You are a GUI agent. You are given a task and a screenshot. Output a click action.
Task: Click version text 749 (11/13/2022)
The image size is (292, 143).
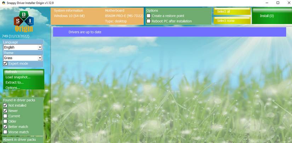(16, 36)
